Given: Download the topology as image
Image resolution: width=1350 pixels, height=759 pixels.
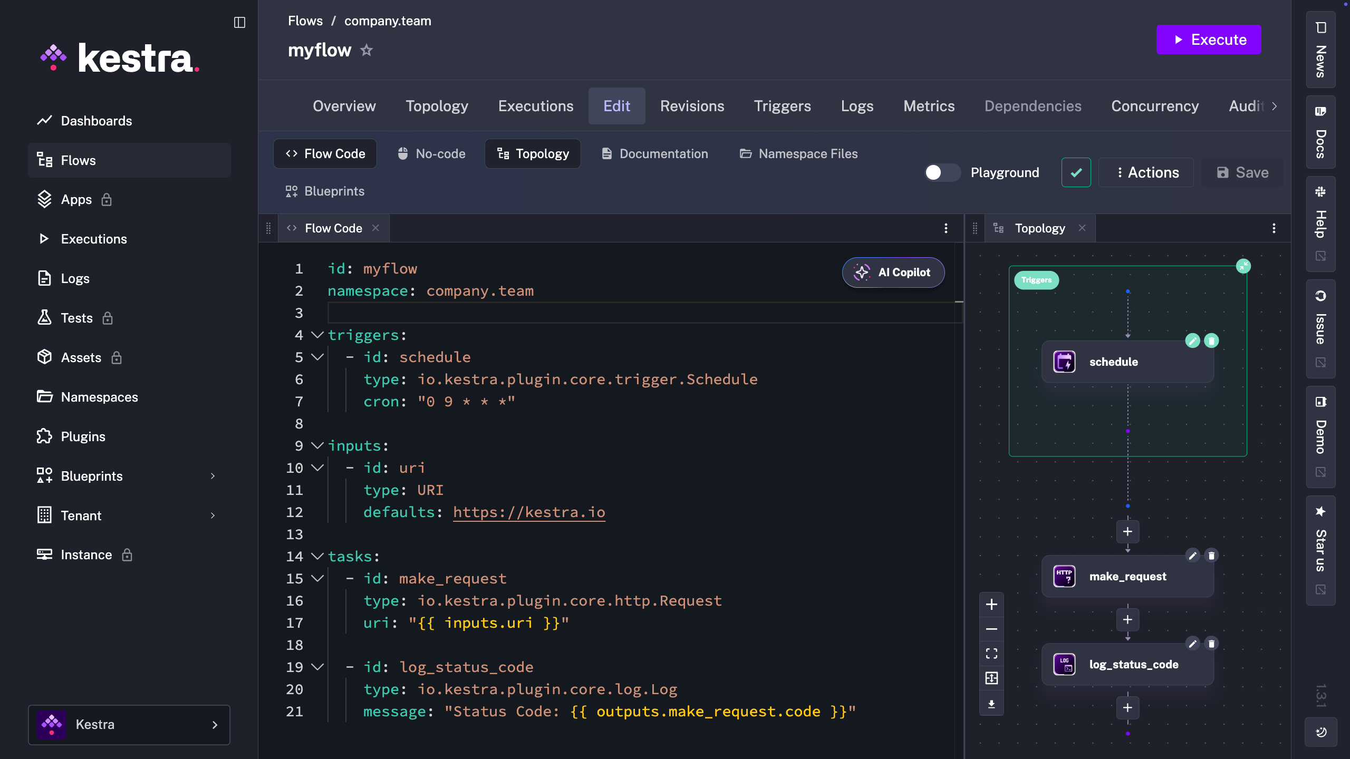Looking at the screenshot, I should pyautogui.click(x=991, y=704).
